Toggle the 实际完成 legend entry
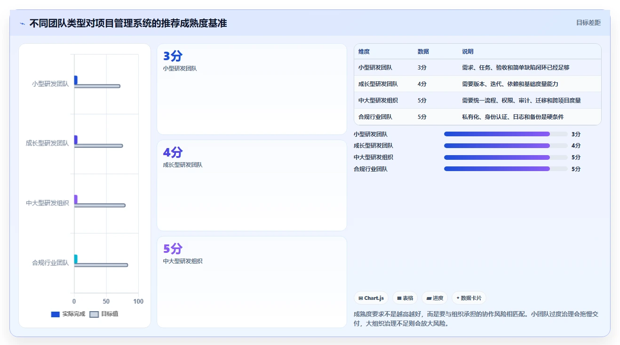 (68, 314)
